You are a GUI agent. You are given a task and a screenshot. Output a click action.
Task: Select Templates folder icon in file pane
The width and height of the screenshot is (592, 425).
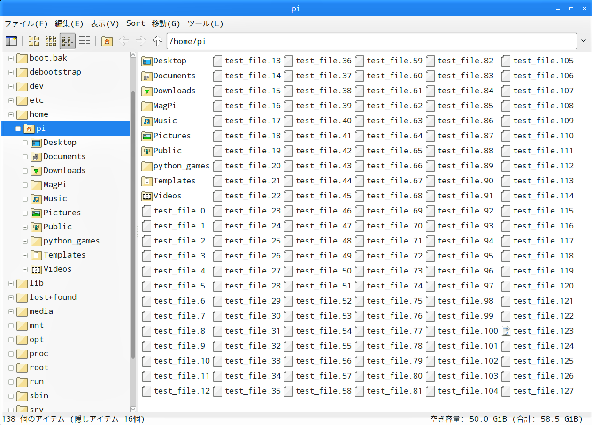147,181
